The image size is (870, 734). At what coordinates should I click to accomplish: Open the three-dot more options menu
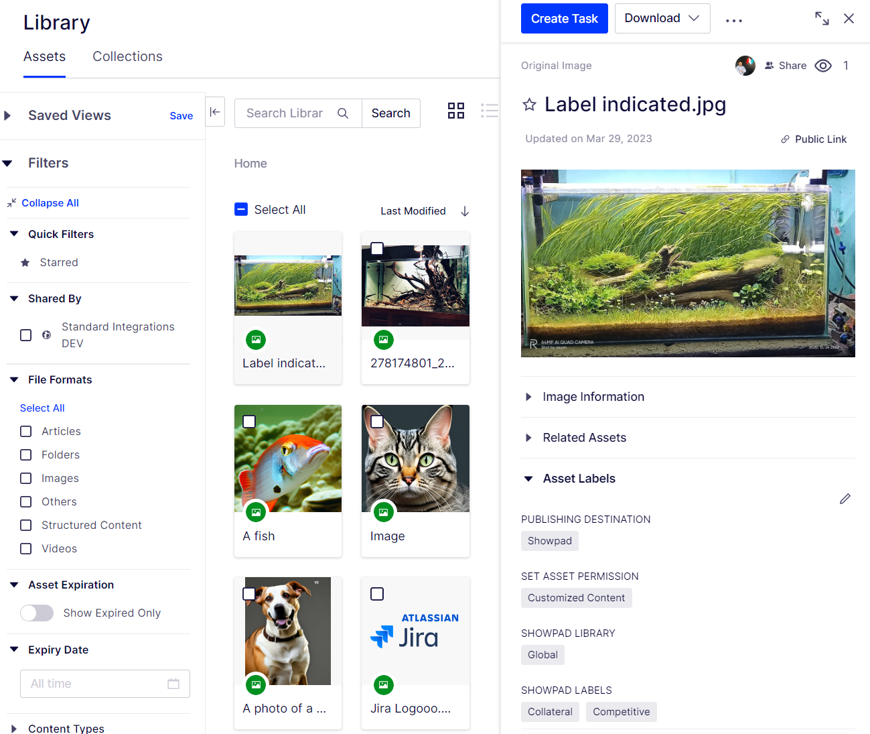734,20
